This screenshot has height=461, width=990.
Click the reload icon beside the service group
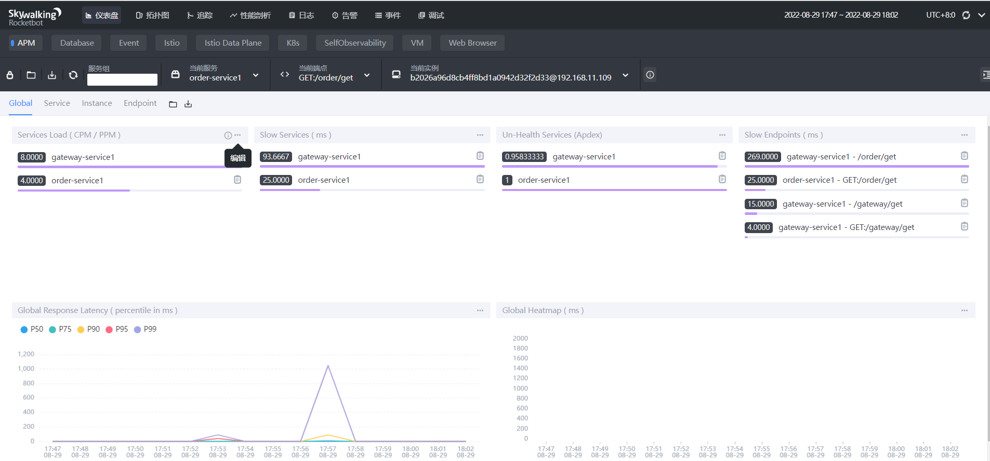tap(73, 75)
